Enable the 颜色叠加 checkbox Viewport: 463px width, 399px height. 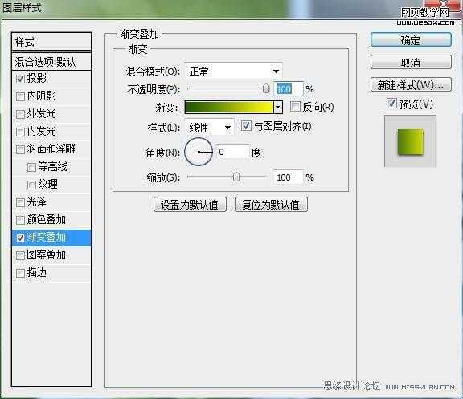point(20,220)
